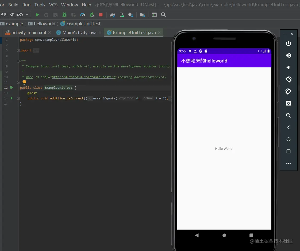The width and height of the screenshot is (300, 251).
Task: Collapse the Javadoc comment block
Action: (18, 61)
